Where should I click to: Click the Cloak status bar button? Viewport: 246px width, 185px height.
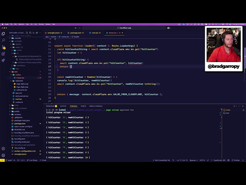[43, 160]
